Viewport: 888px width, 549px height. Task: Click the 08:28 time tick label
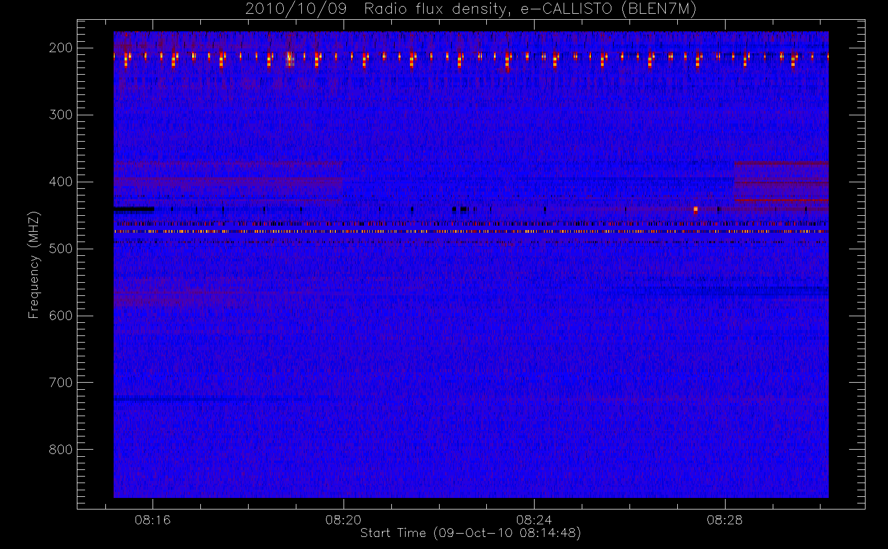click(x=724, y=520)
